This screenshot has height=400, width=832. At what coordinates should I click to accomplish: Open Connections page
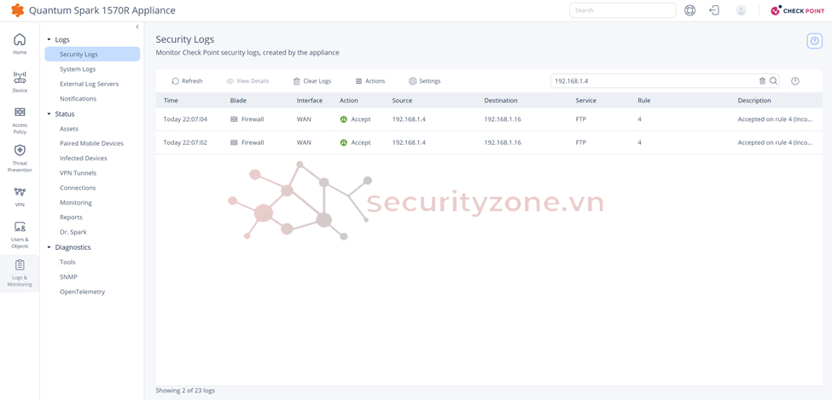pyautogui.click(x=78, y=188)
